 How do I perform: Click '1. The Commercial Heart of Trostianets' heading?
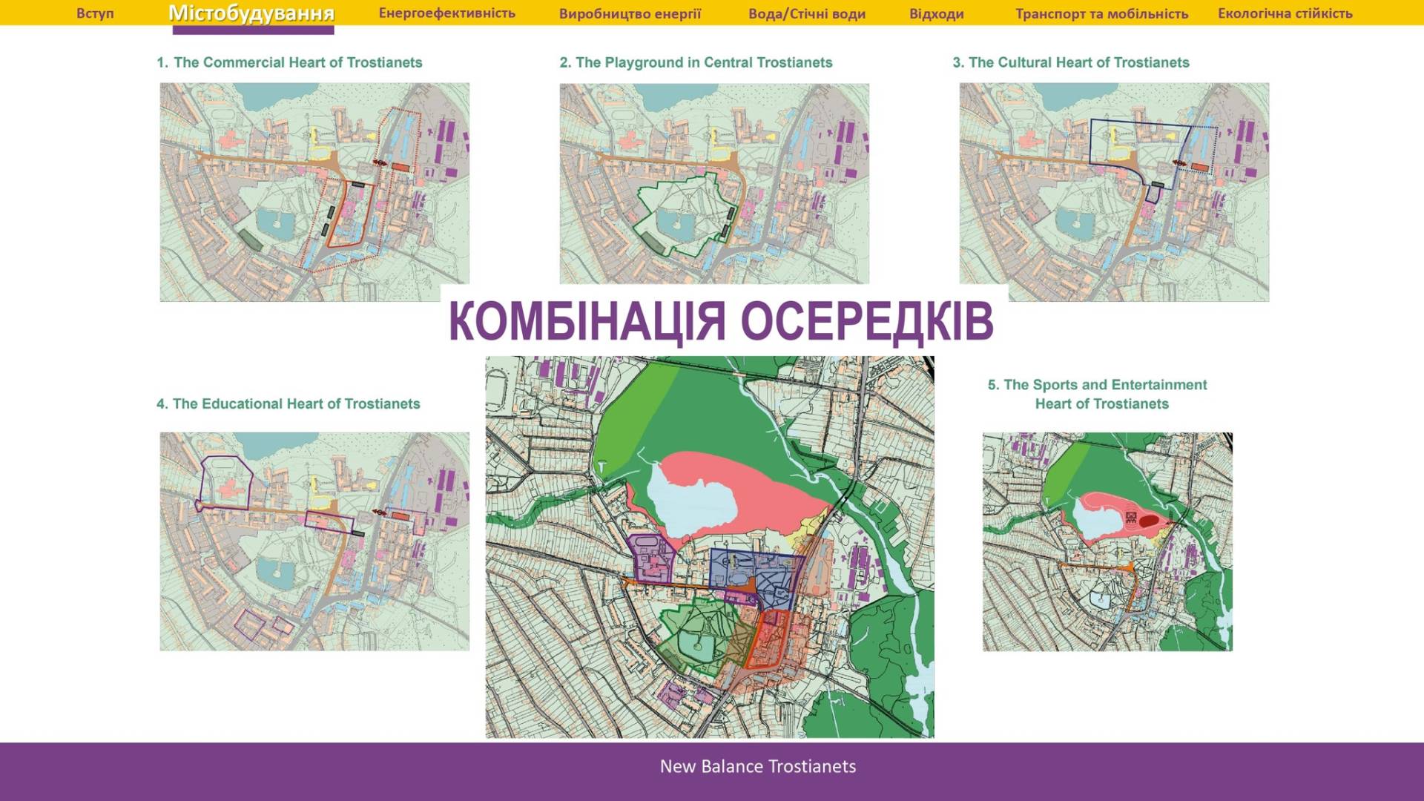click(x=289, y=62)
